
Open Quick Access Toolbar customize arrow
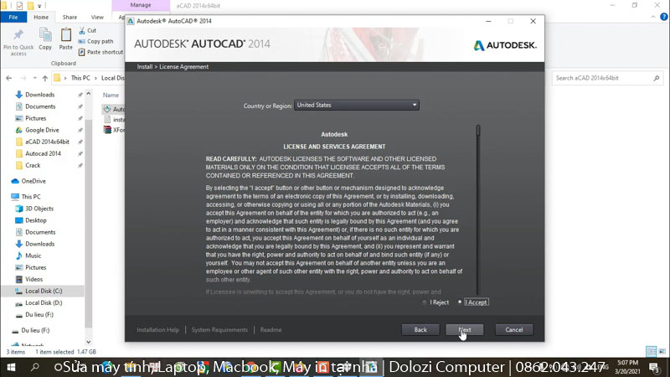pos(39,6)
